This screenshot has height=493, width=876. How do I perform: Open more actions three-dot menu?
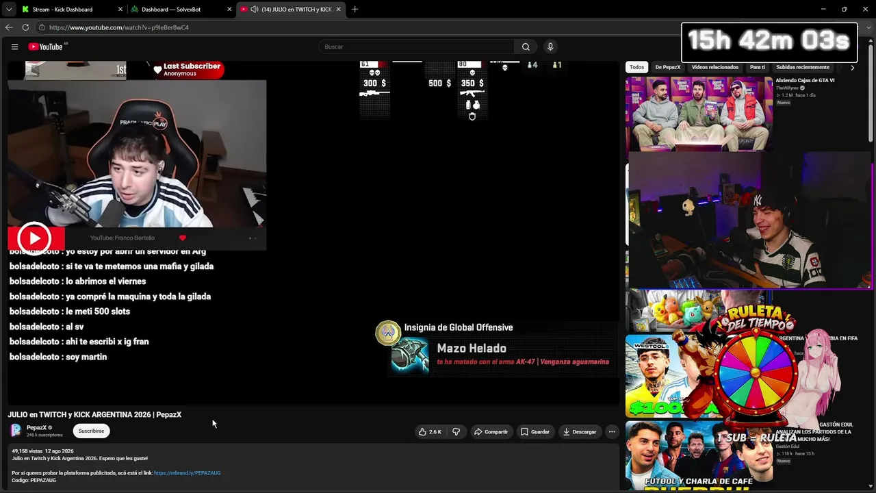pyautogui.click(x=612, y=431)
